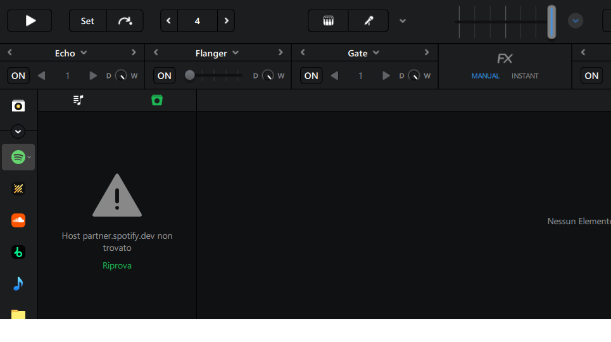Viewport: 611px width, 342px height.
Task: Toggle the rightmost deck effect ON
Action: tap(591, 75)
